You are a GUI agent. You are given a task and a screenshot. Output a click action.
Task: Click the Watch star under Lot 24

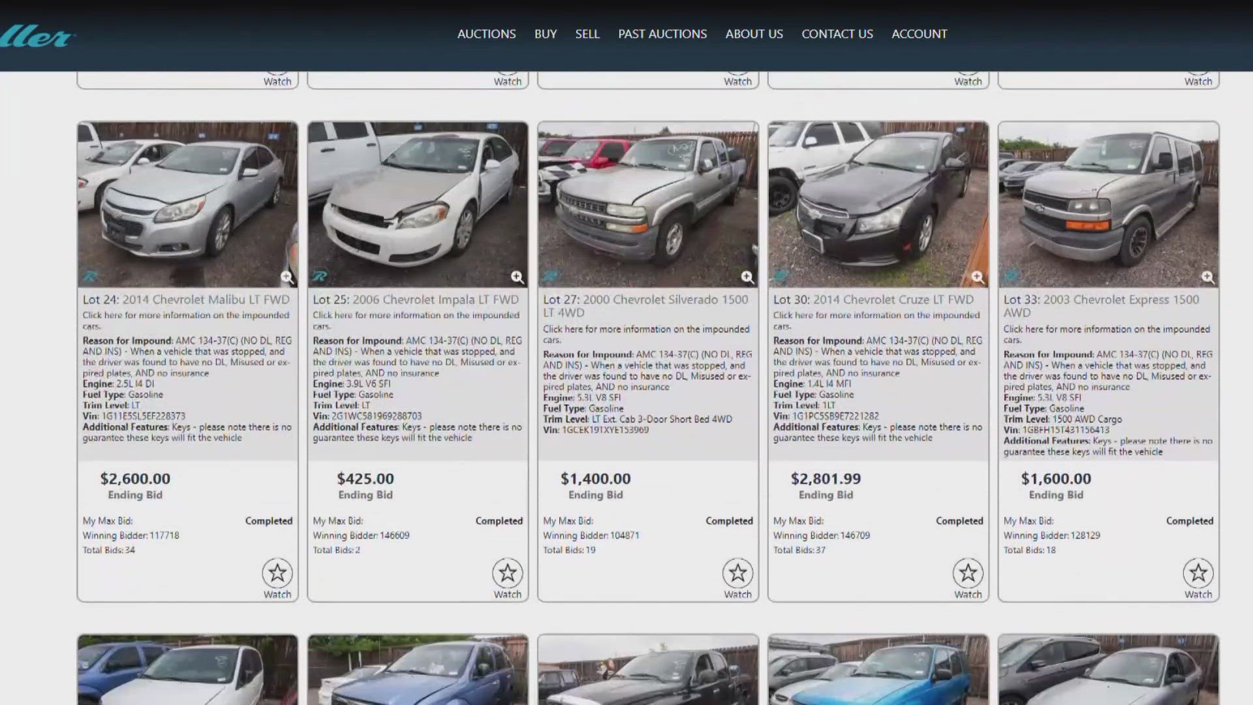click(277, 574)
